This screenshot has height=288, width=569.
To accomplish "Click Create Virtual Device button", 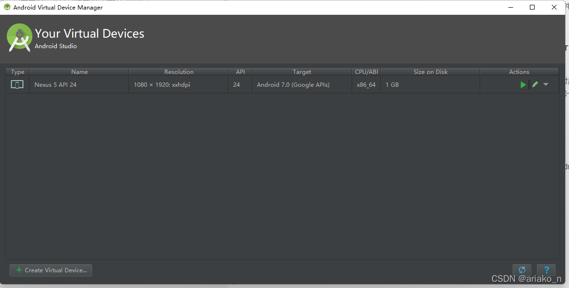I will (51, 270).
